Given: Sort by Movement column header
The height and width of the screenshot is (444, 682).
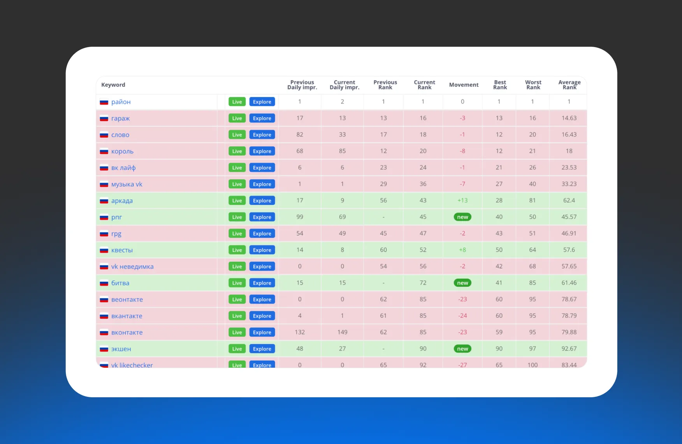Looking at the screenshot, I should [x=464, y=85].
